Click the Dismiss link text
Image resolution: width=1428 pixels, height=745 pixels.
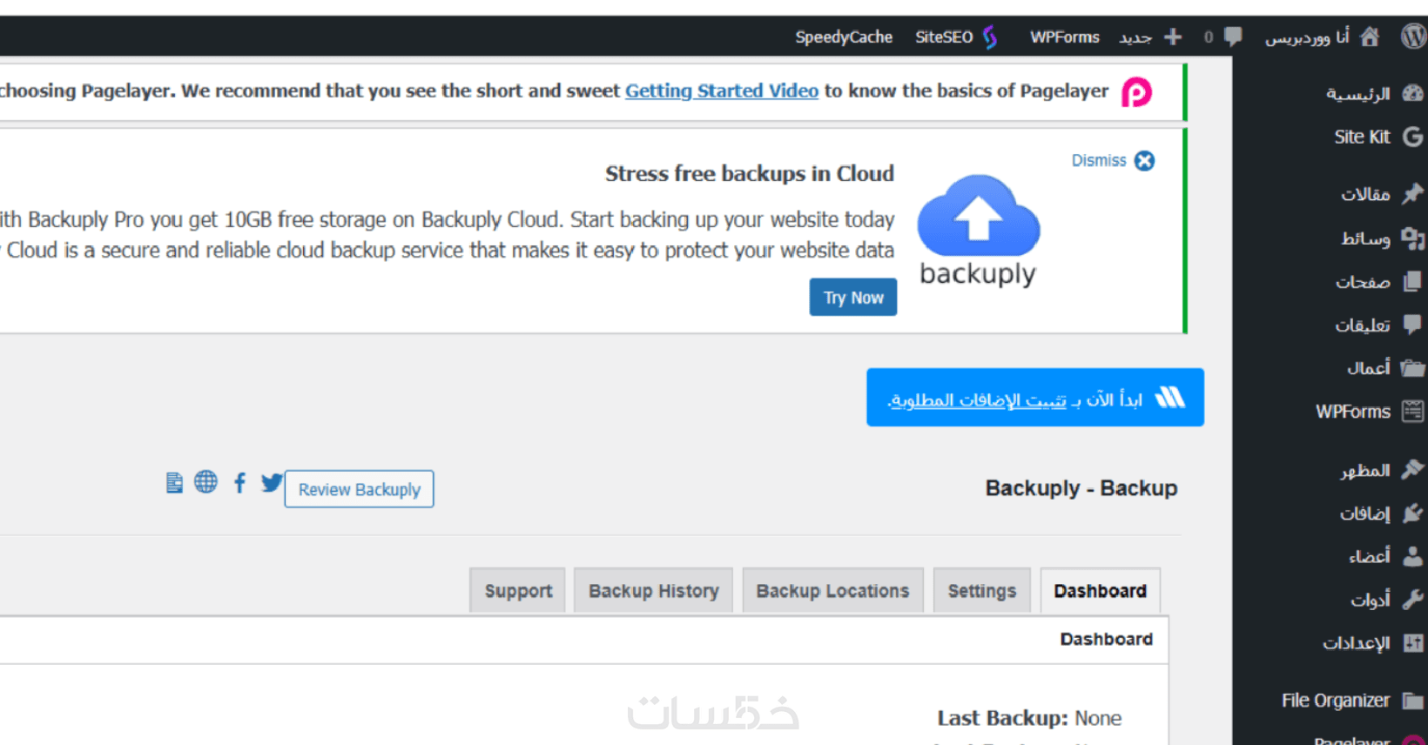1099,161
